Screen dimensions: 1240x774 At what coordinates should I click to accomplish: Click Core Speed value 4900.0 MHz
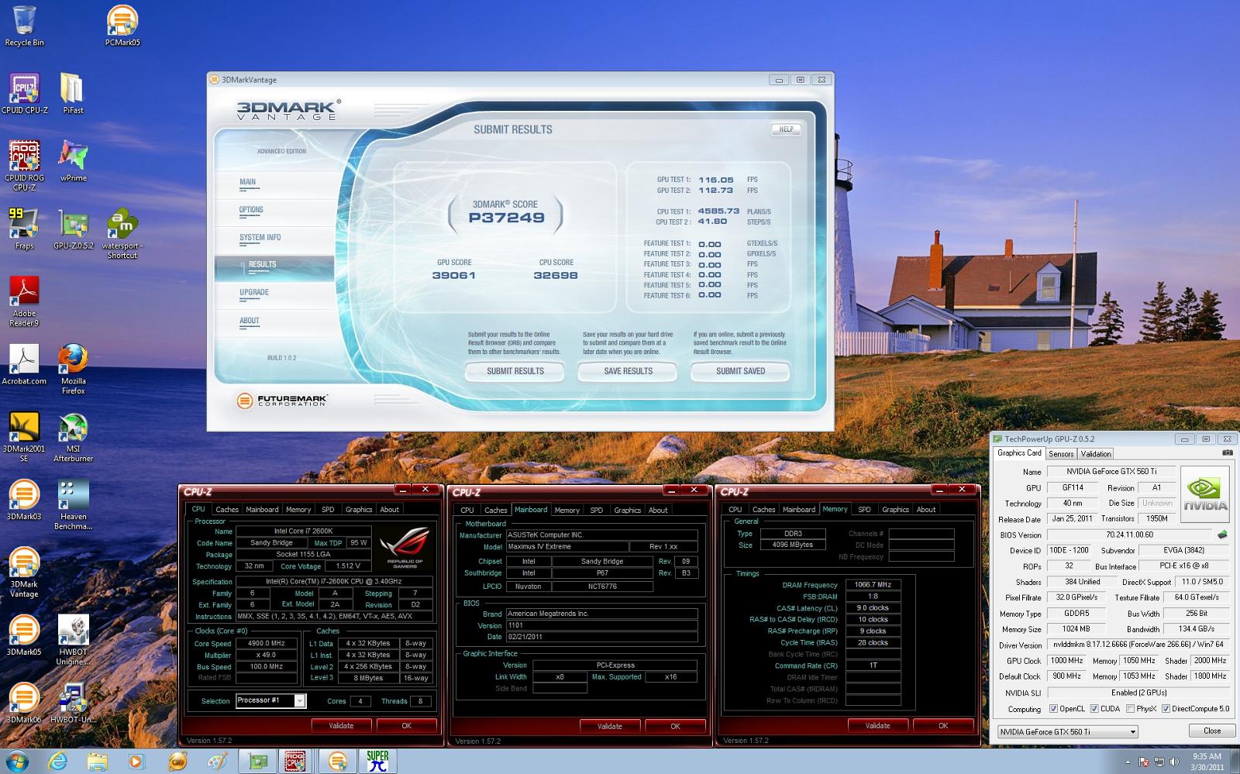pos(266,644)
